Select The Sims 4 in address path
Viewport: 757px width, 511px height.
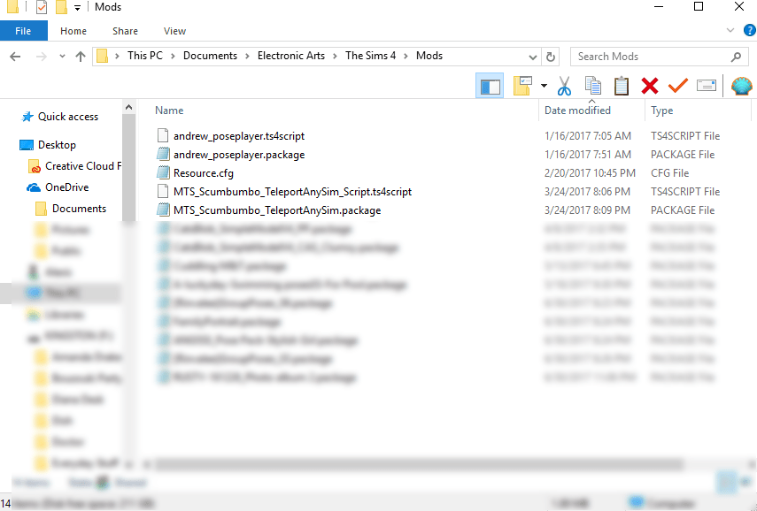370,56
